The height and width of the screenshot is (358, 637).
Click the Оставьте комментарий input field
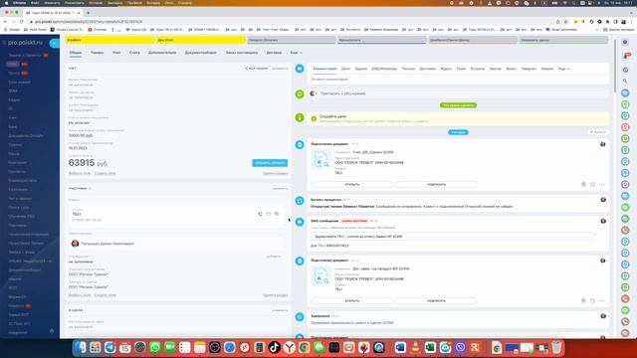[x=458, y=80]
